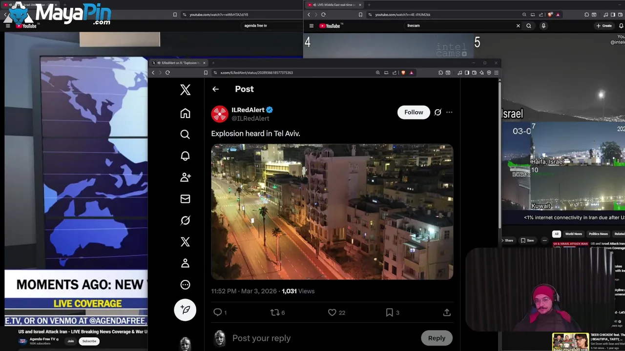Select the Politics News filter chip
This screenshot has height=351, width=625.
click(598, 234)
